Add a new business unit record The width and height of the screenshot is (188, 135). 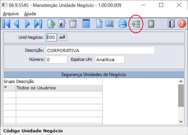click(52, 24)
